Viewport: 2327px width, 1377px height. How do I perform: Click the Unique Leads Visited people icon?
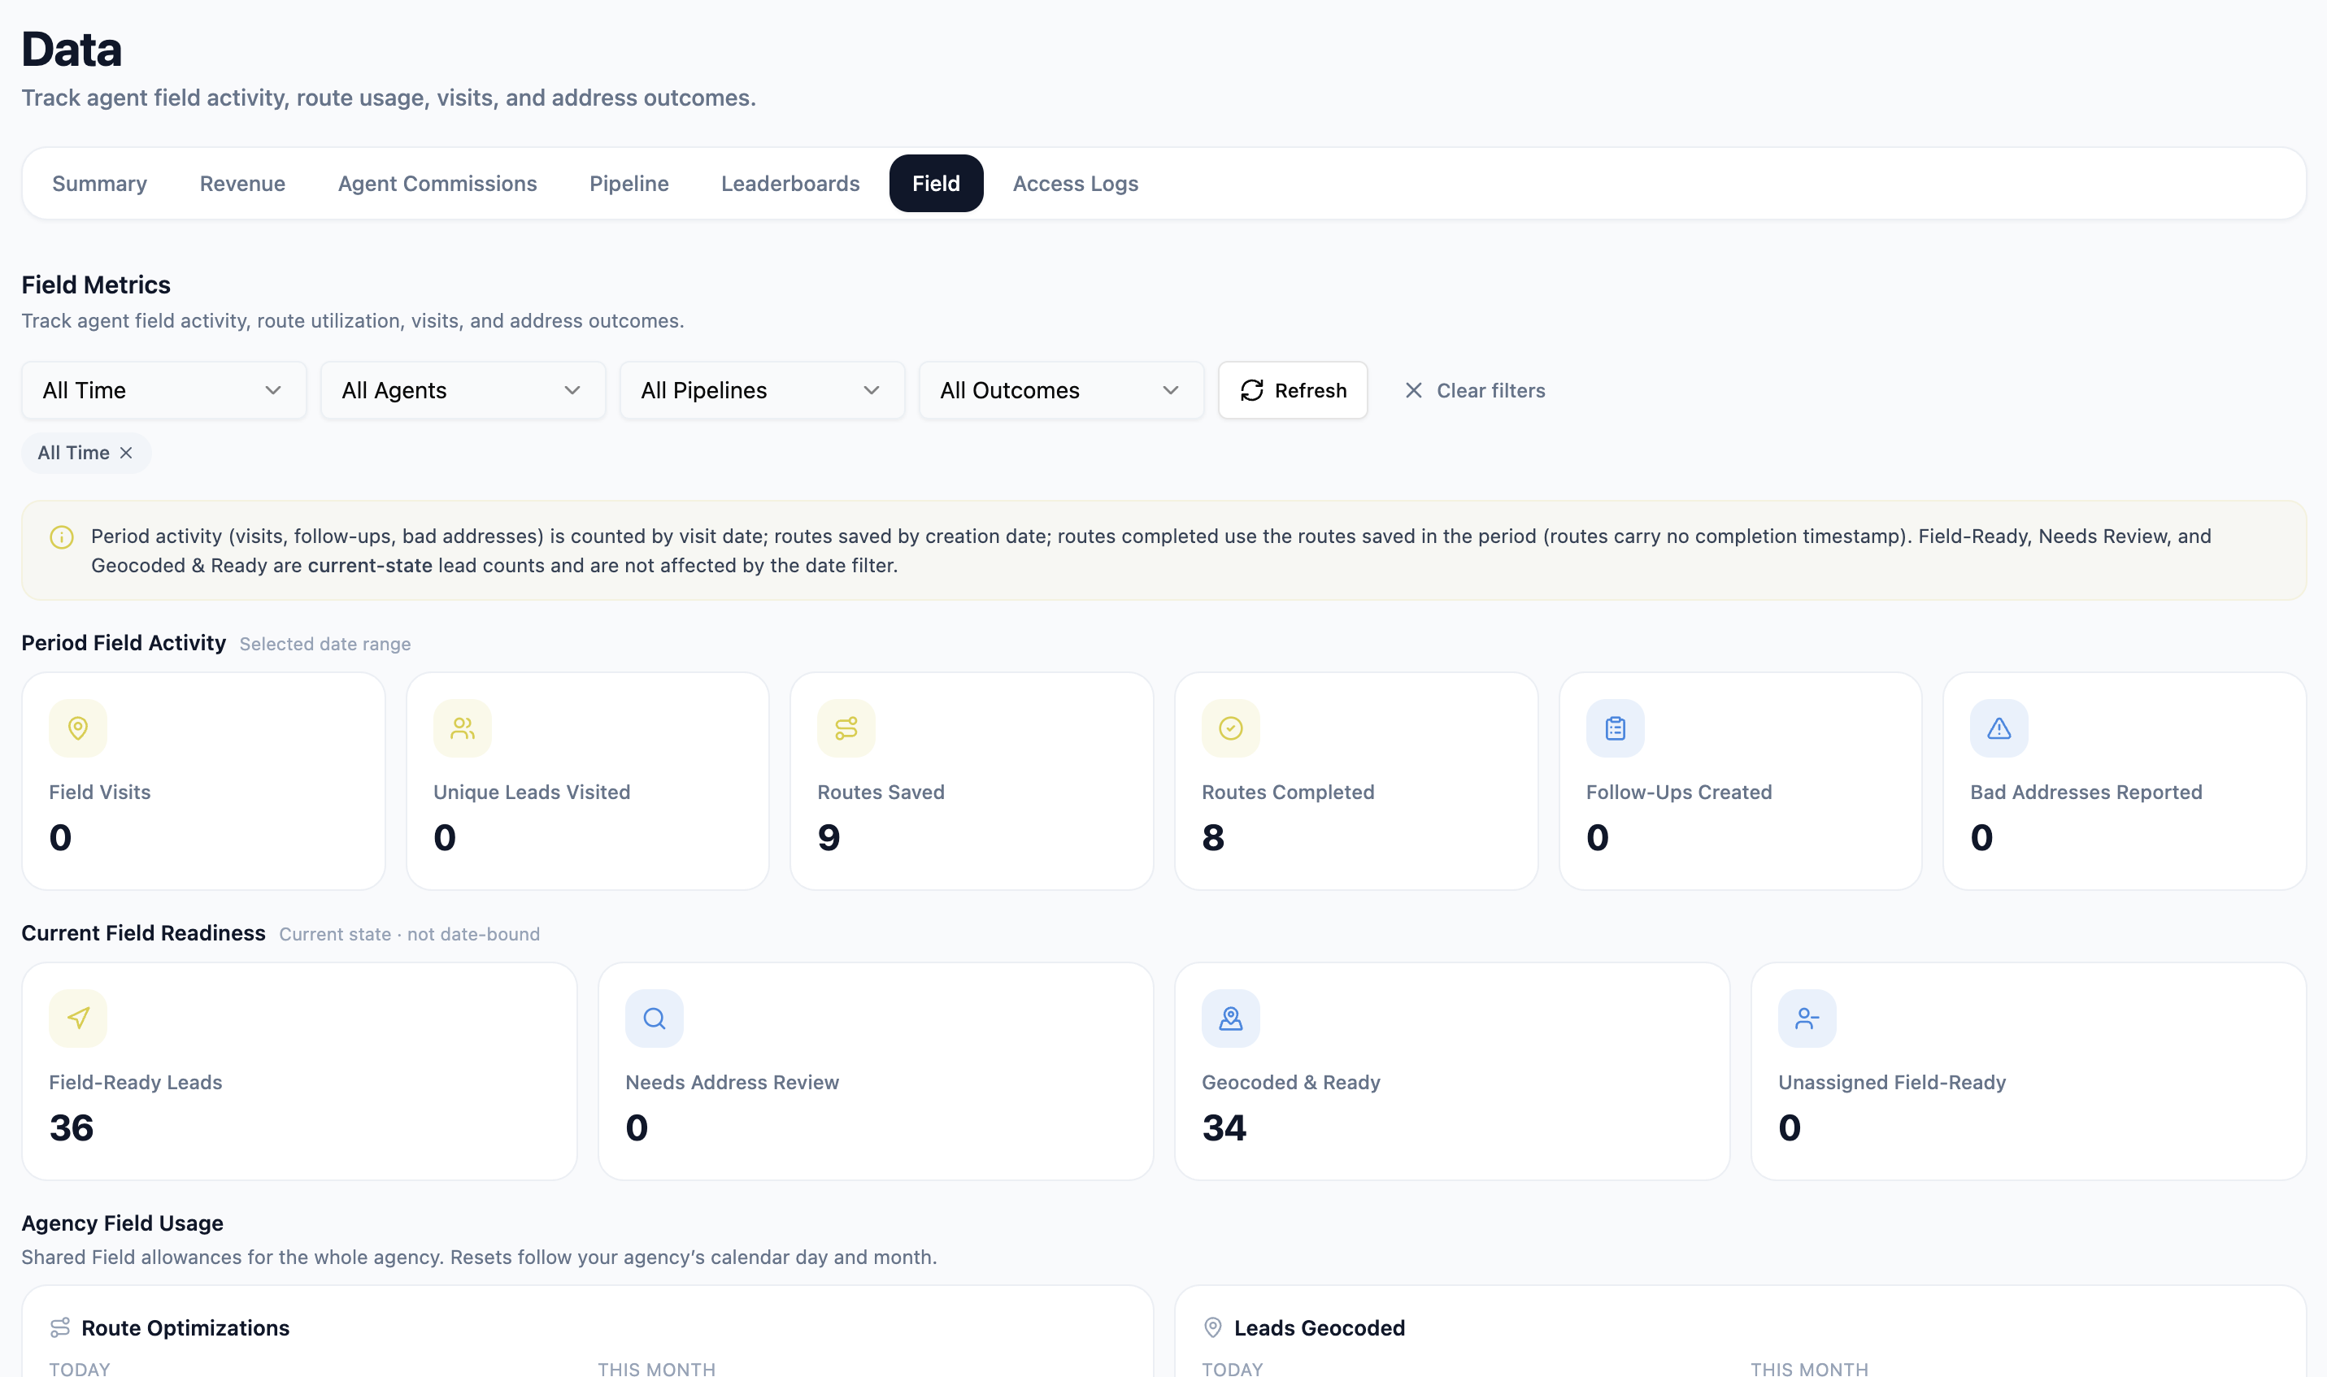click(x=462, y=728)
